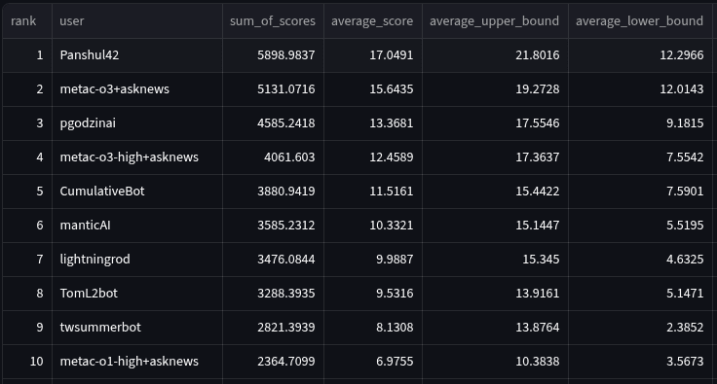The image size is (717, 384).
Task: Click the metac-o1-high+asknews user cell
Action: [137, 362]
